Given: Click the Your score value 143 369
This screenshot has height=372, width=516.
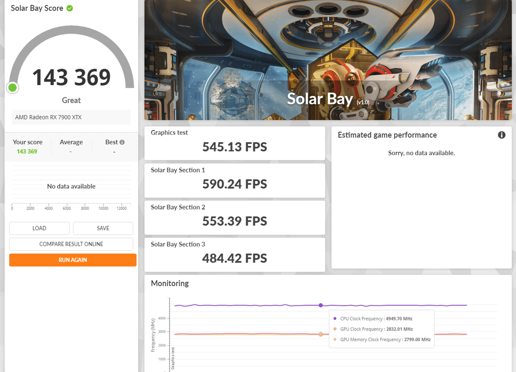Looking at the screenshot, I should click(27, 151).
